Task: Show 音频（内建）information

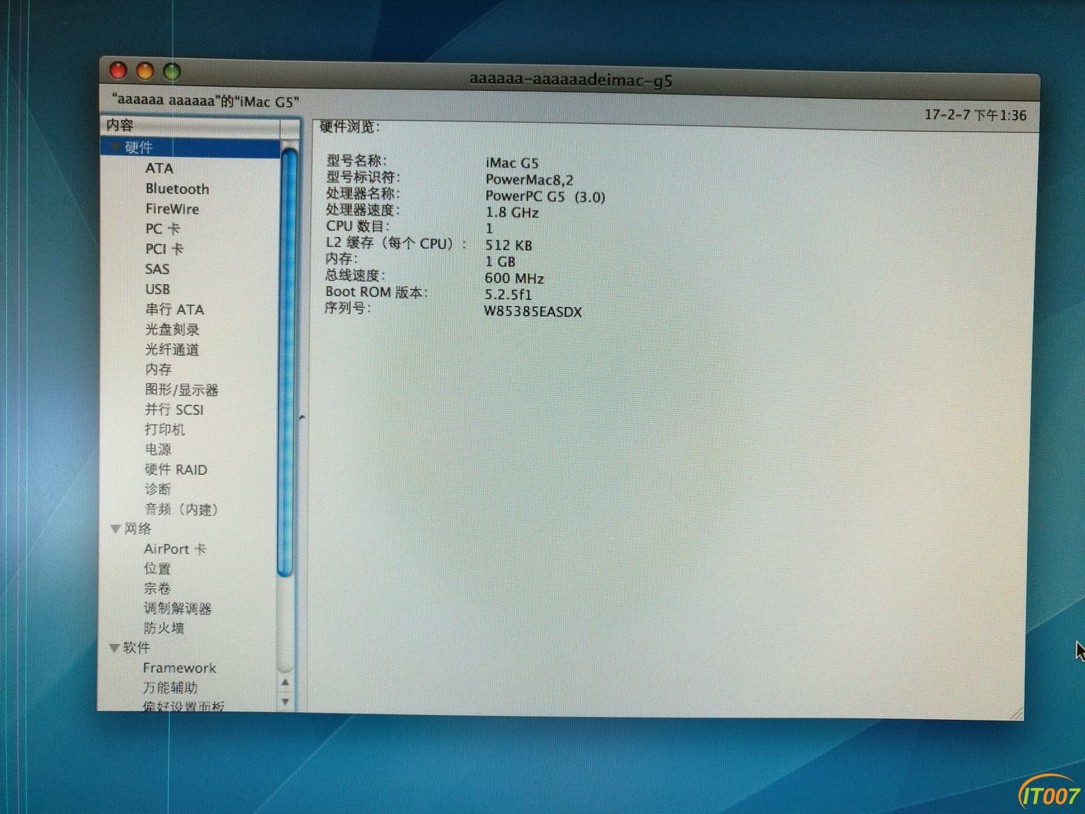Action: (181, 509)
